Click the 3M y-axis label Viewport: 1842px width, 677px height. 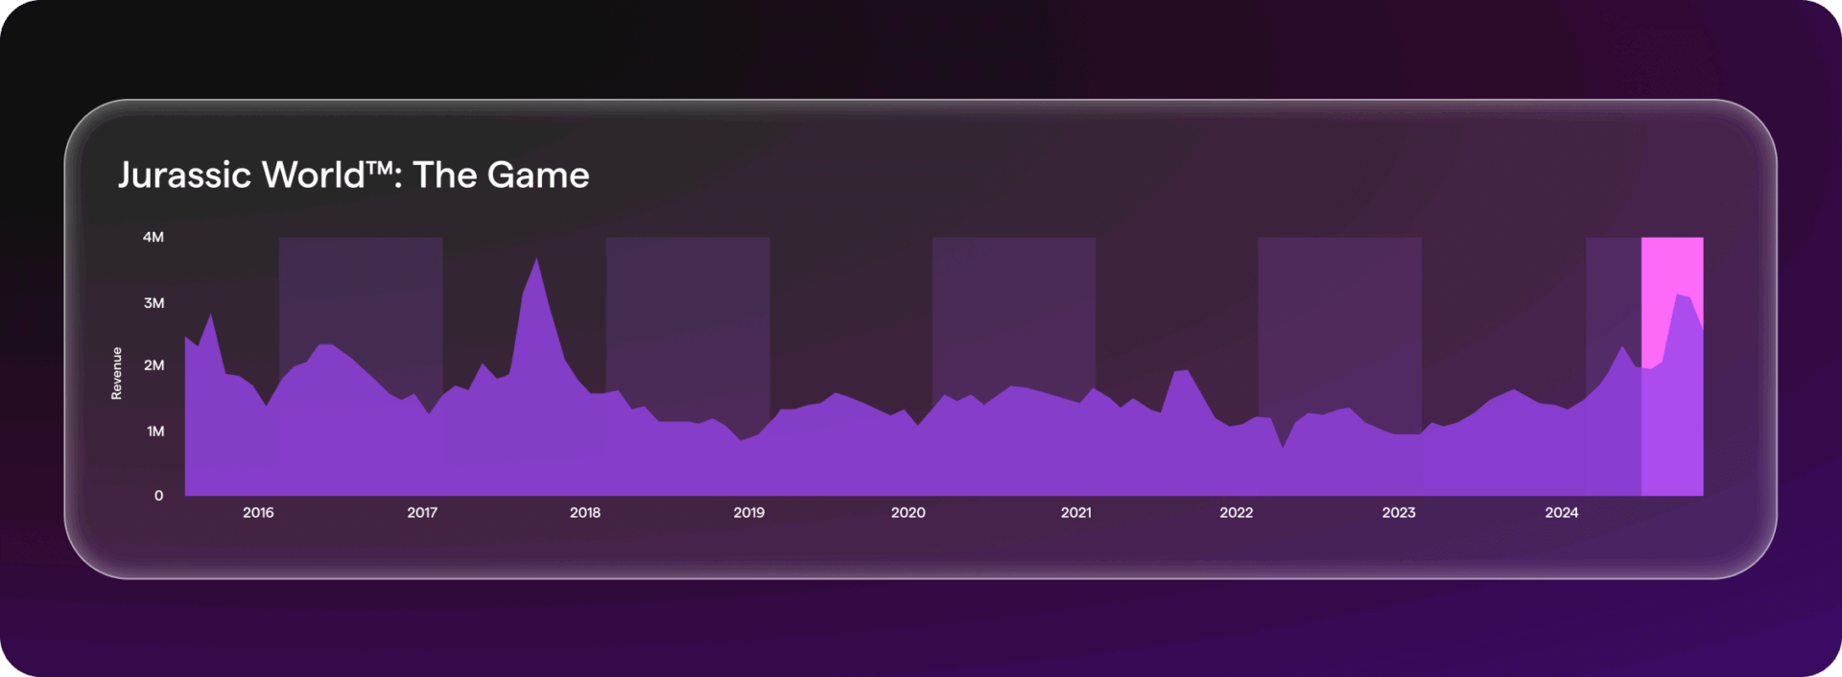(153, 303)
